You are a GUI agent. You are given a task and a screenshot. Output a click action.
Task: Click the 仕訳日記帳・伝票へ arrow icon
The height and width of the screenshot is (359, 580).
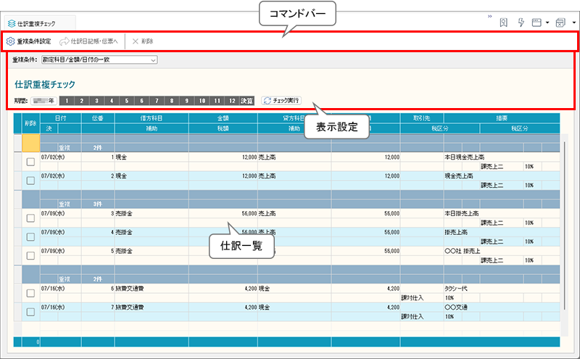64,41
